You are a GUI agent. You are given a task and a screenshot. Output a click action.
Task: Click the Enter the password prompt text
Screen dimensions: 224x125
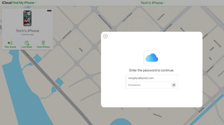click(x=152, y=70)
